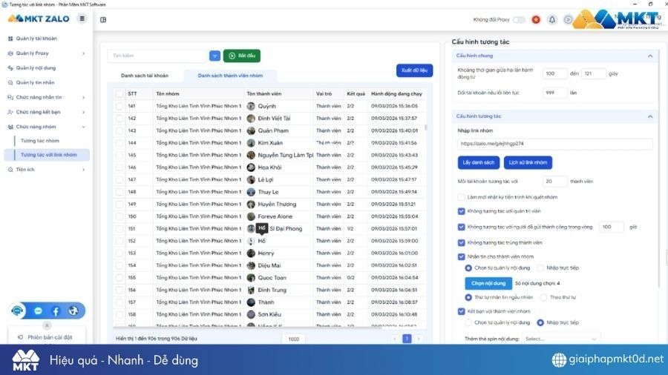This screenshot has width=668, height=375.
Task: Toggle the Không đổi Proxy switch
Action: (519, 19)
